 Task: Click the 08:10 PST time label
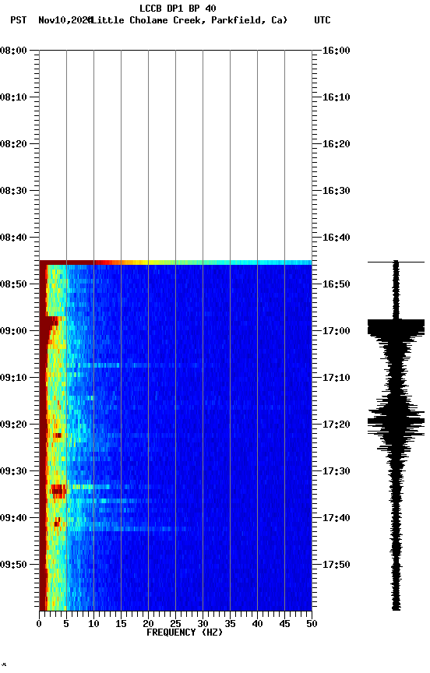[13, 97]
